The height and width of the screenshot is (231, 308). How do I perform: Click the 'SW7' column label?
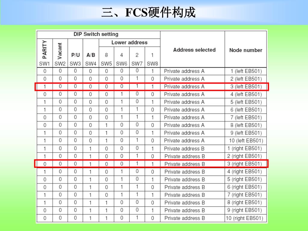click(137, 64)
